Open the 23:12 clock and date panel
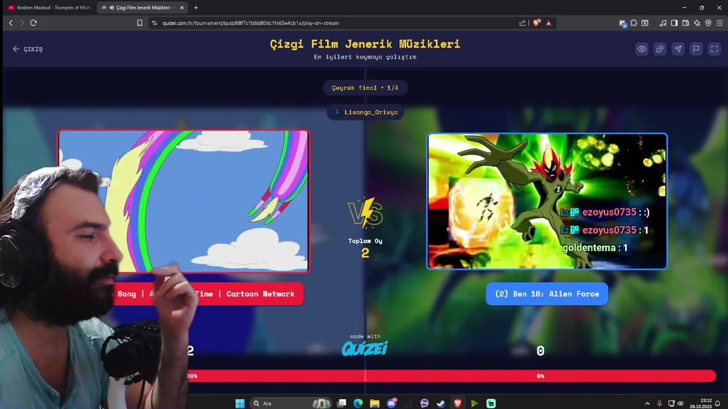Screen dimensions: 728x409 pos(701,403)
